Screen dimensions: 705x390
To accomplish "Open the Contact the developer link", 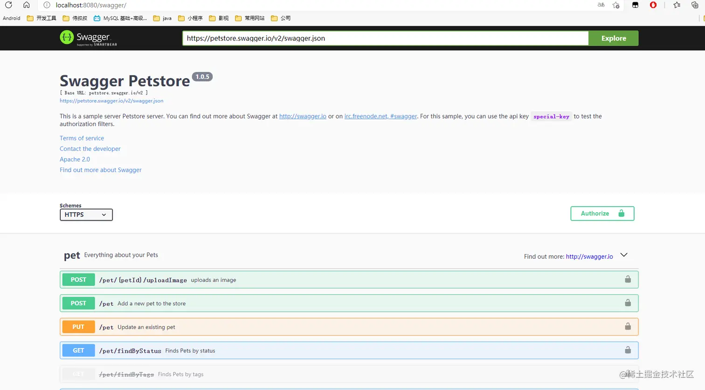I will point(90,149).
